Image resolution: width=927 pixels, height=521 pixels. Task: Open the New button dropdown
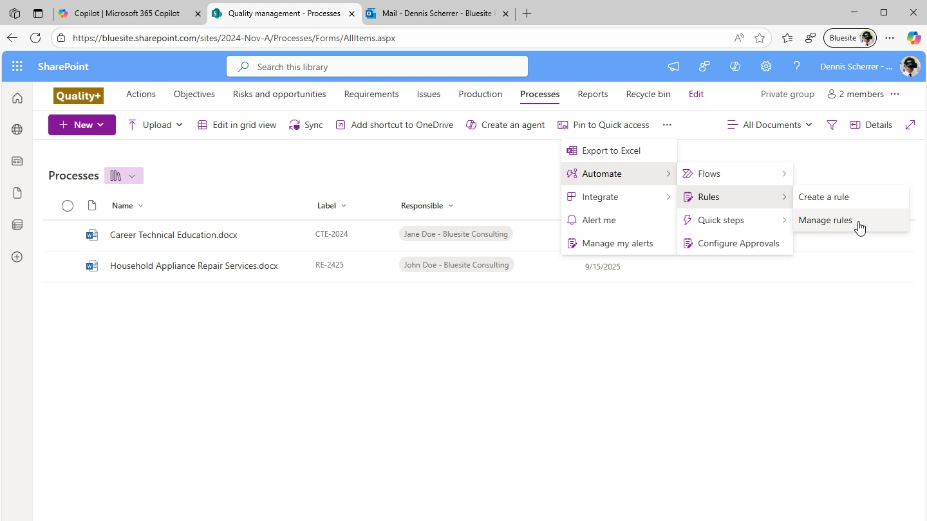click(x=82, y=125)
